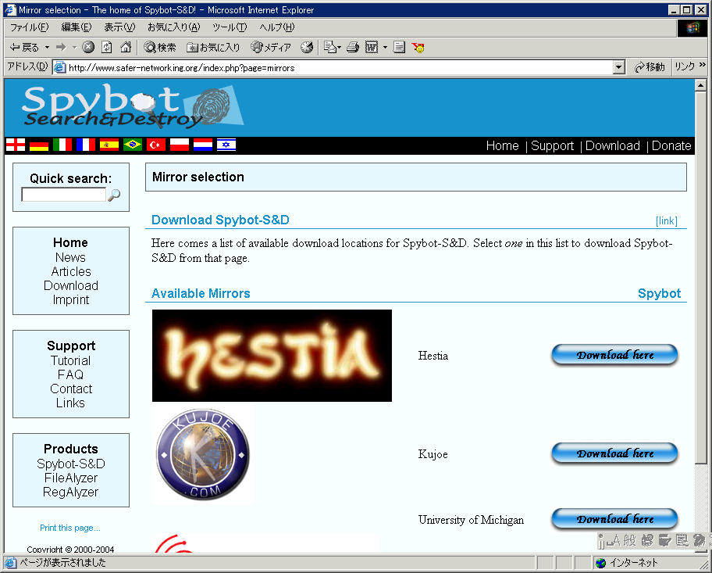Click the 'Print this page...' link
The image size is (712, 573).
point(70,528)
